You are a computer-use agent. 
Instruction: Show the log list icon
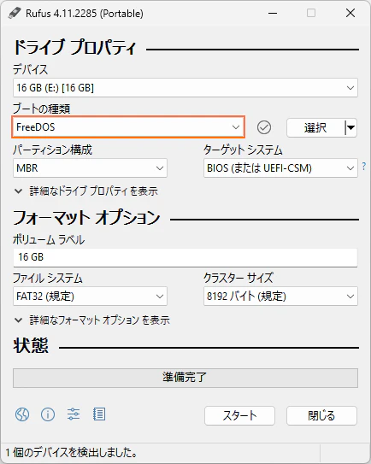point(99,414)
